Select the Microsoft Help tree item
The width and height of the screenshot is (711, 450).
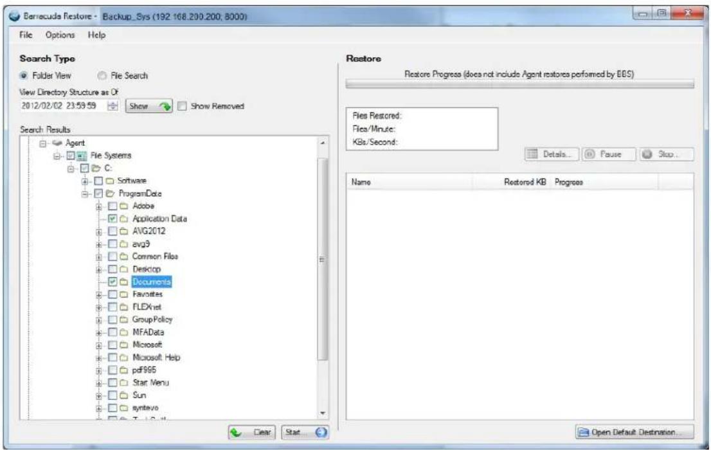pos(156,357)
